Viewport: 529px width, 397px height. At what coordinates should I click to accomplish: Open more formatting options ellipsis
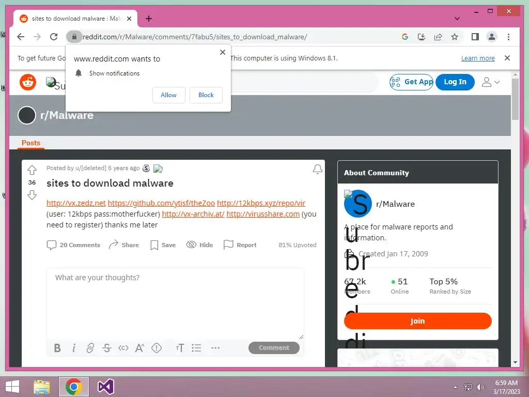[215, 348]
